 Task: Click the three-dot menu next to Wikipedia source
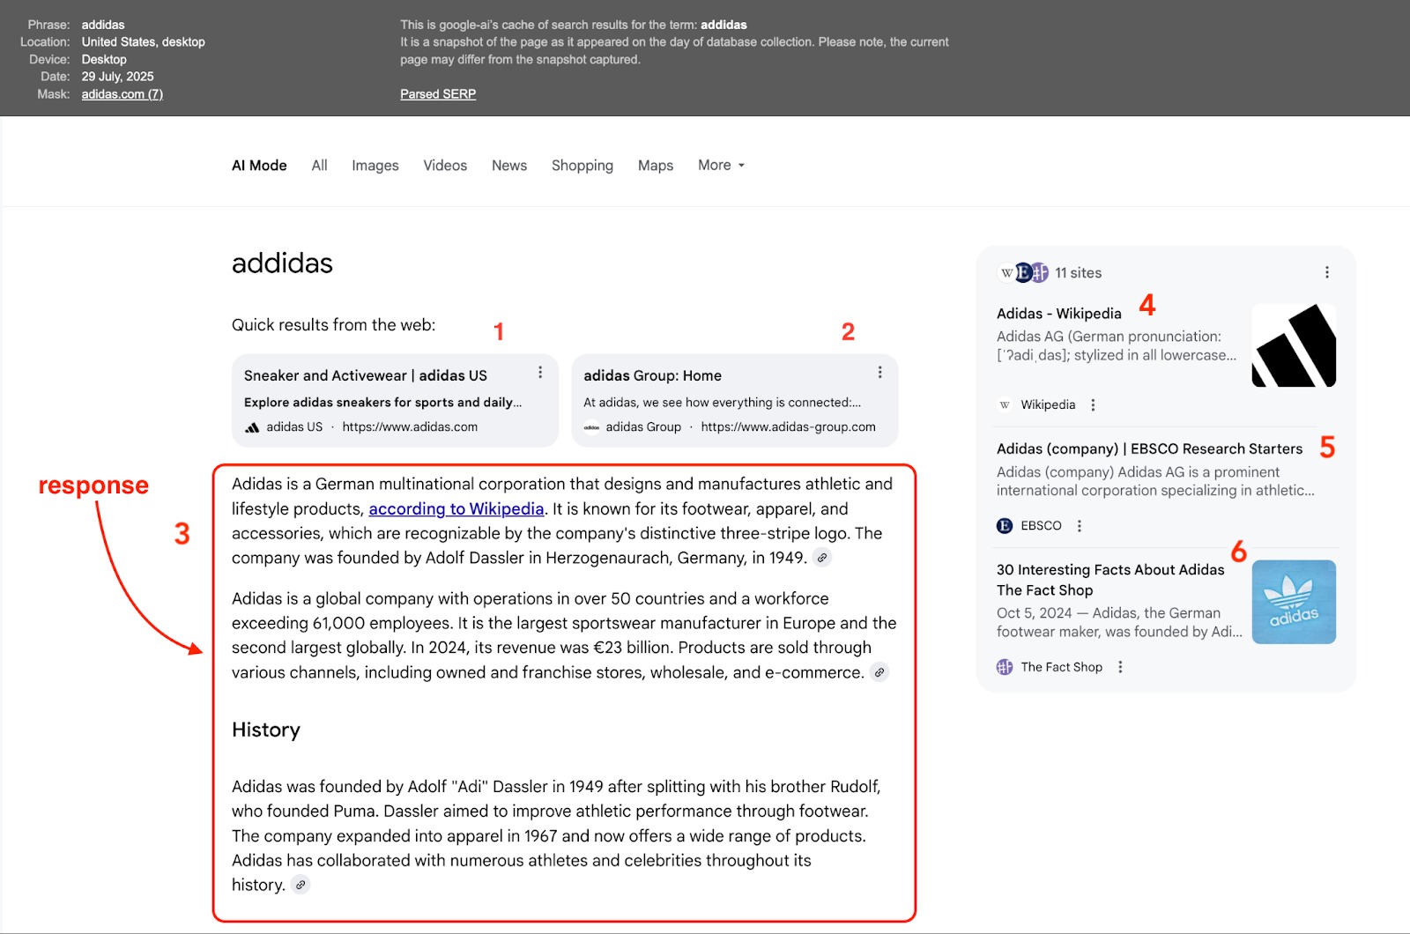(1093, 405)
